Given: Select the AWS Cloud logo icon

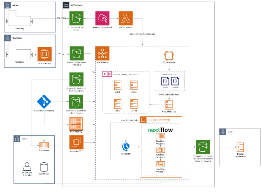Looking at the screenshot, I should [66, 5].
